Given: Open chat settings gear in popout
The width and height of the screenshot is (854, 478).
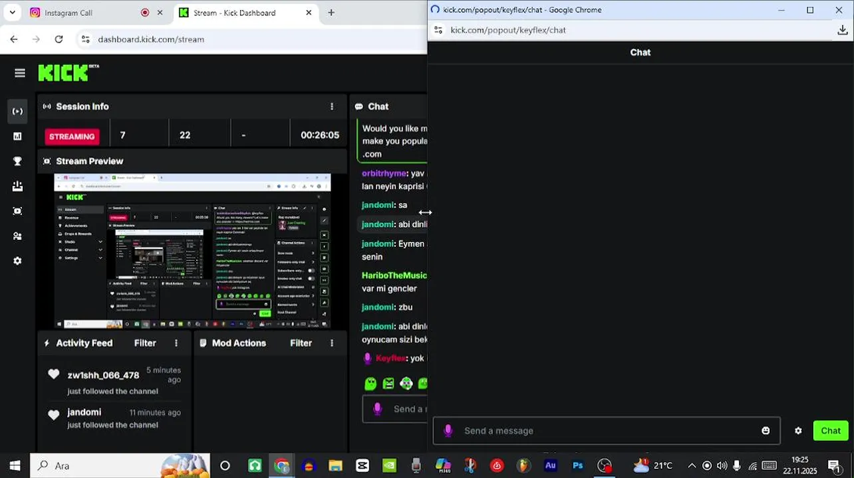Looking at the screenshot, I should [798, 431].
